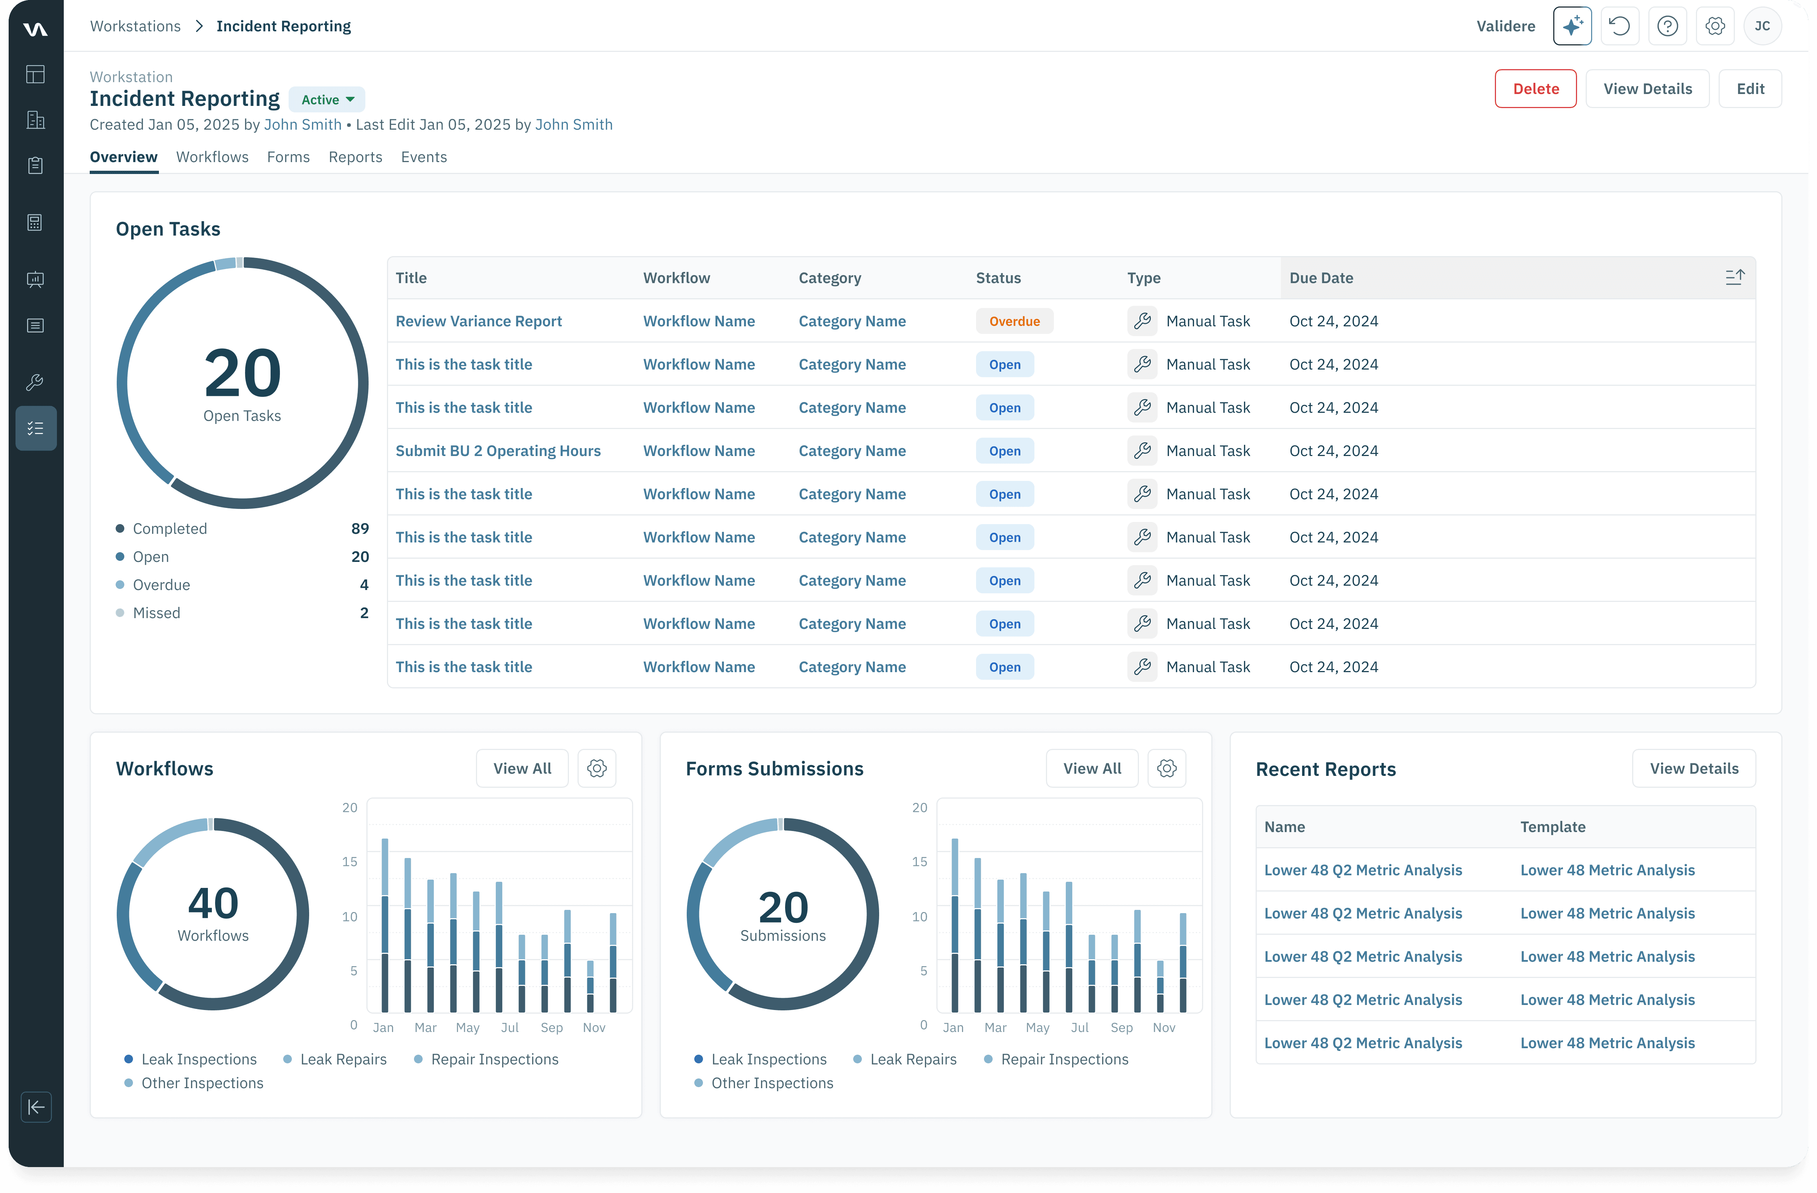The image size is (1817, 1193).
Task: Click the clipboard icon in sidebar
Action: pyautogui.click(x=35, y=166)
